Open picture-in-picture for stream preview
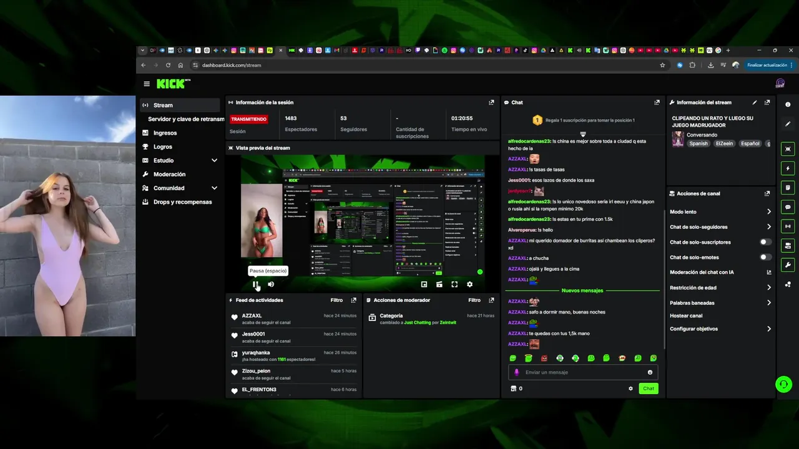The height and width of the screenshot is (449, 799). pyautogui.click(x=424, y=284)
